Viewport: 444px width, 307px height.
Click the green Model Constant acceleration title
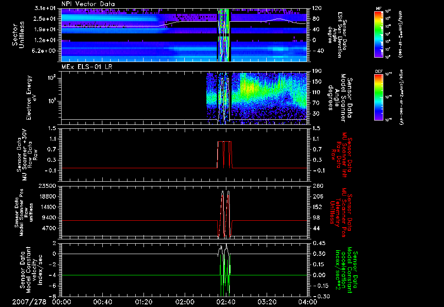coord(346,270)
